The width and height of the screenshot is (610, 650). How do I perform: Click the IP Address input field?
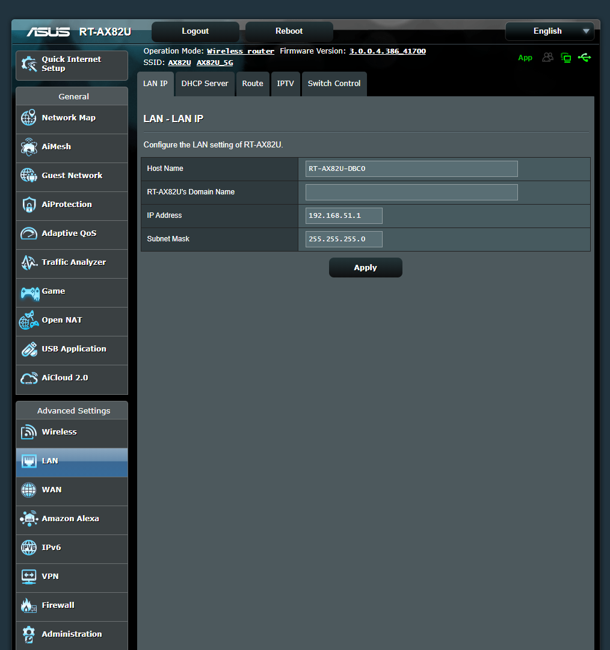344,216
